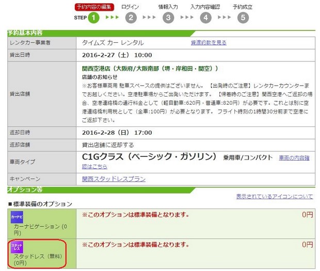Select the 予約内容の編集 step label
The image size is (320, 271).
coord(93,7)
